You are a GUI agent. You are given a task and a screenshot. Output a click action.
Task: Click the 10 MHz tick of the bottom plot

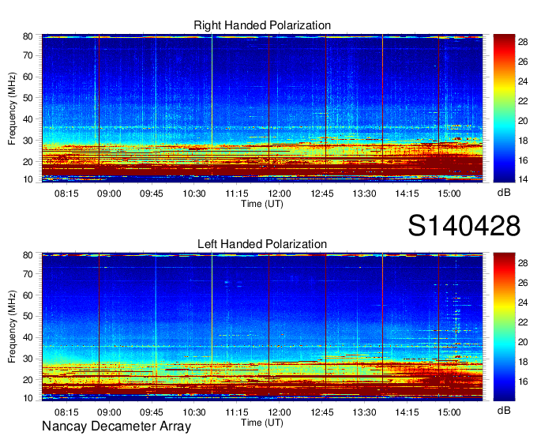coord(28,398)
